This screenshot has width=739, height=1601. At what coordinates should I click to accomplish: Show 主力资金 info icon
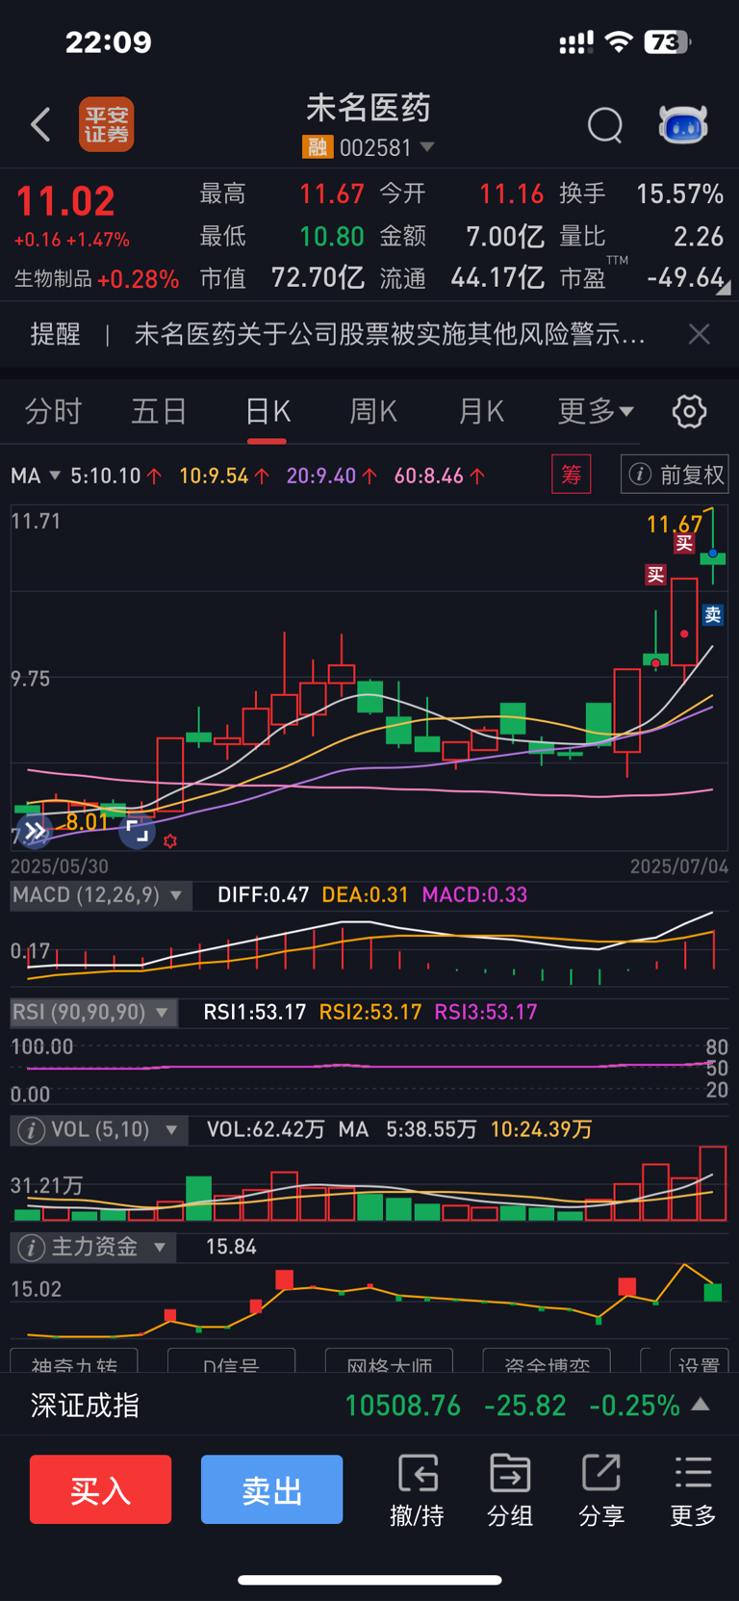point(31,1248)
